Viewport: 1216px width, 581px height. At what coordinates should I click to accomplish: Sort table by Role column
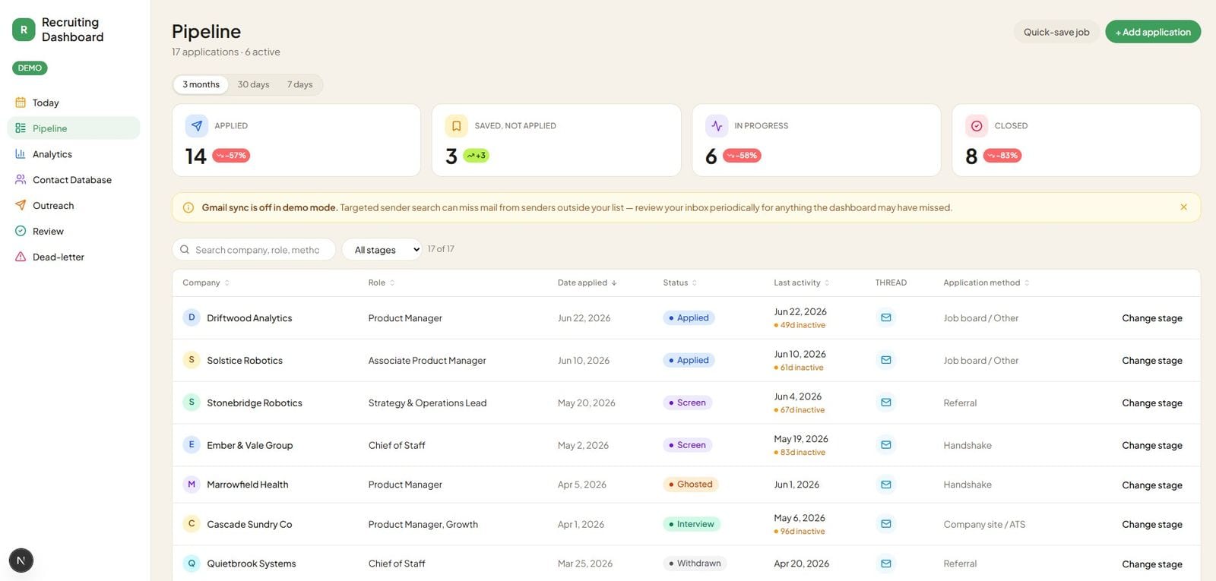click(382, 283)
